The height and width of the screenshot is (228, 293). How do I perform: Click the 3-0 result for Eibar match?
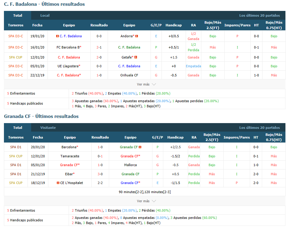click(100, 174)
